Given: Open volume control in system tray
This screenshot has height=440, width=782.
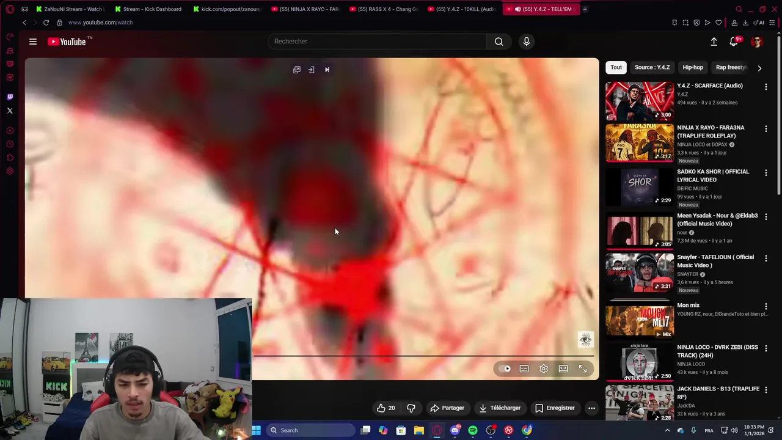Looking at the screenshot, I should click(x=734, y=430).
